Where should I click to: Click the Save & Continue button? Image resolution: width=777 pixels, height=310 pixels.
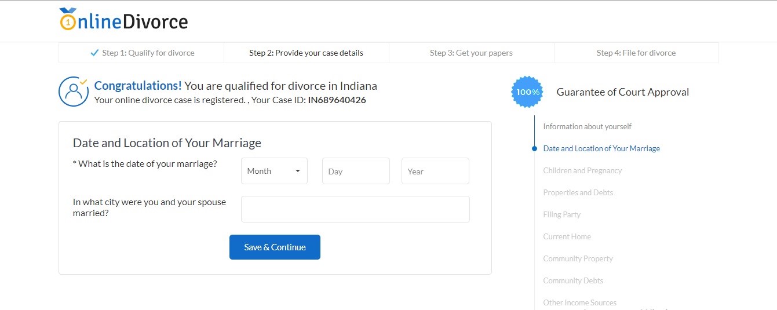point(275,247)
